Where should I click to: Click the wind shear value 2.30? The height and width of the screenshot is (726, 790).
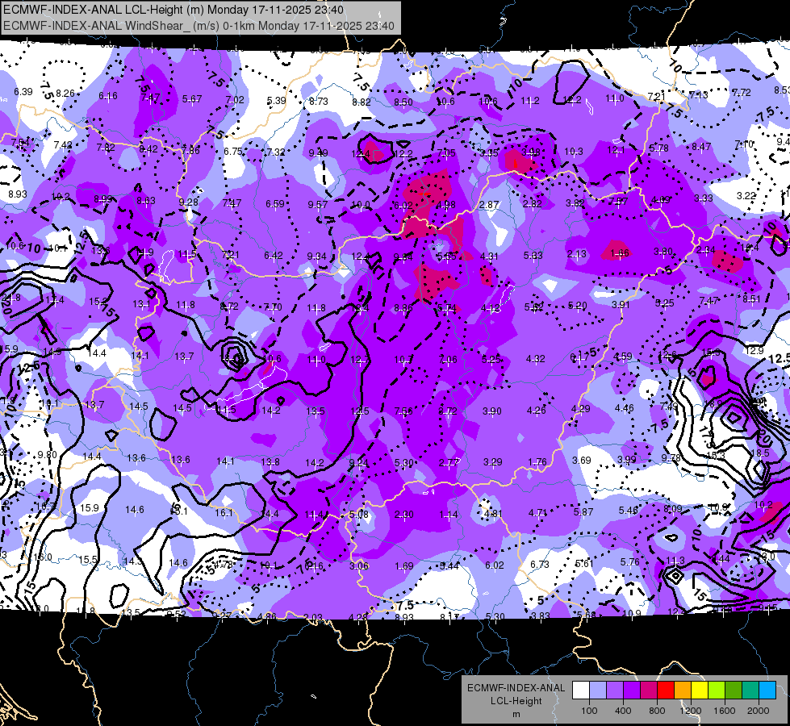coord(403,515)
